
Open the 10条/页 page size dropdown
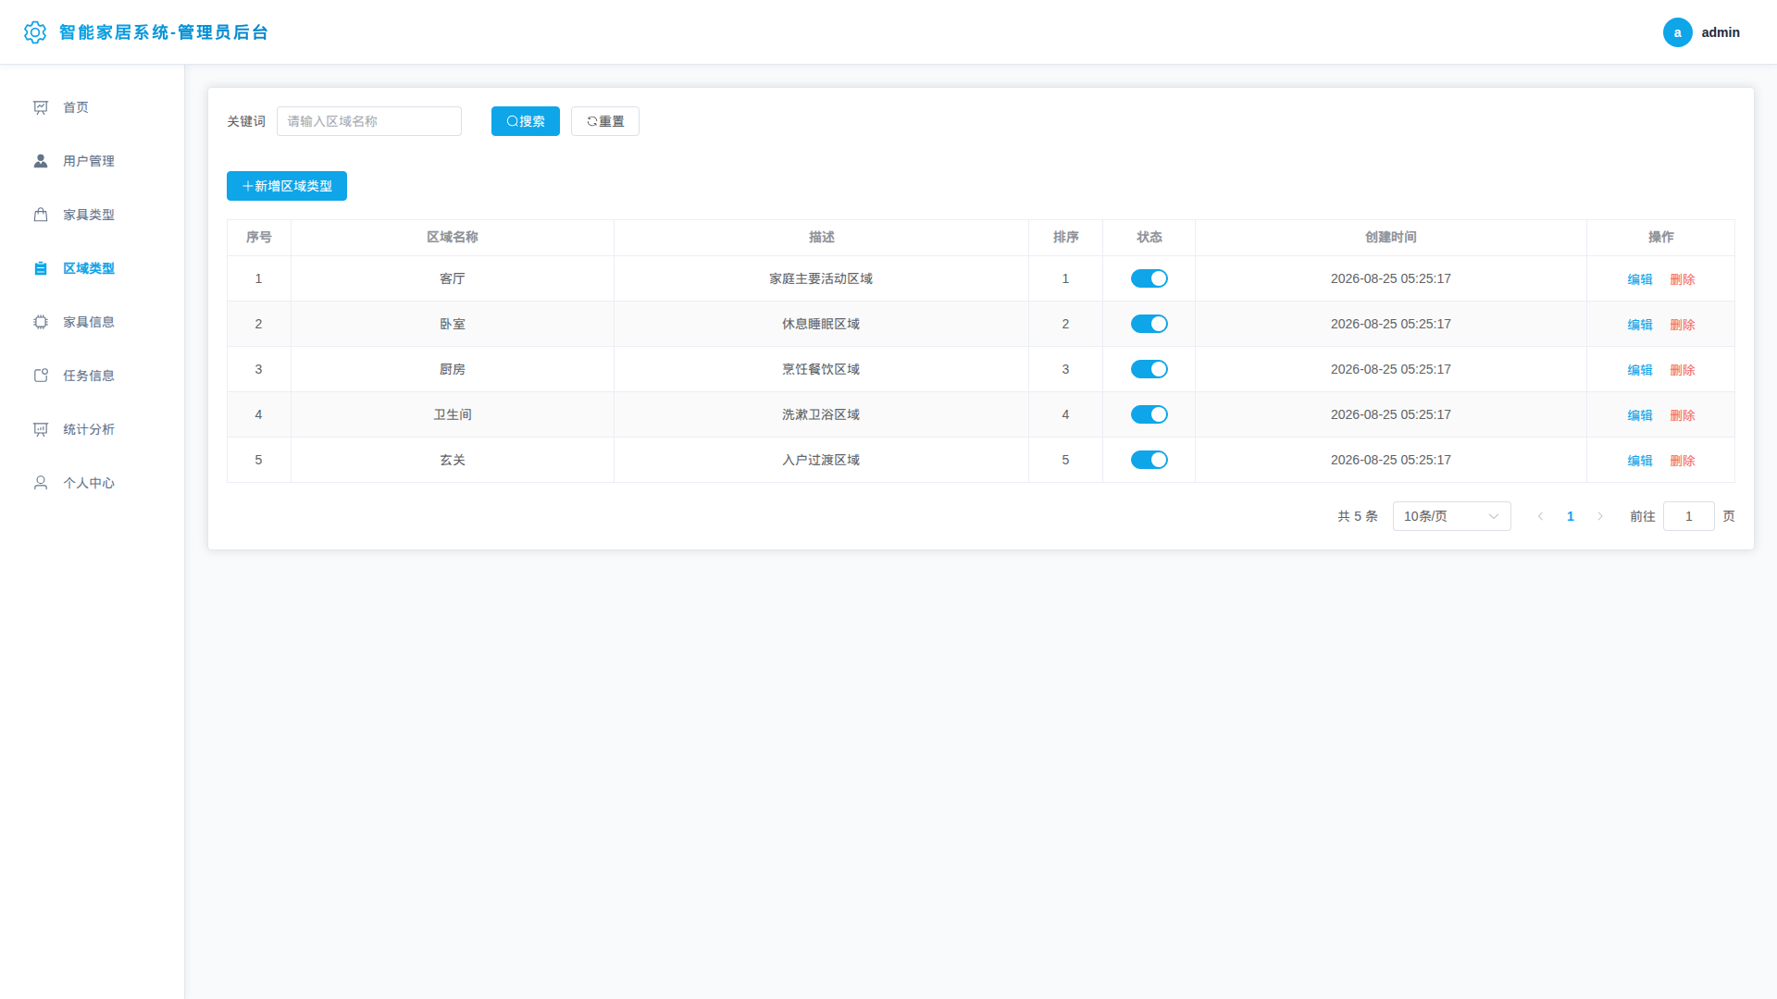(1451, 516)
